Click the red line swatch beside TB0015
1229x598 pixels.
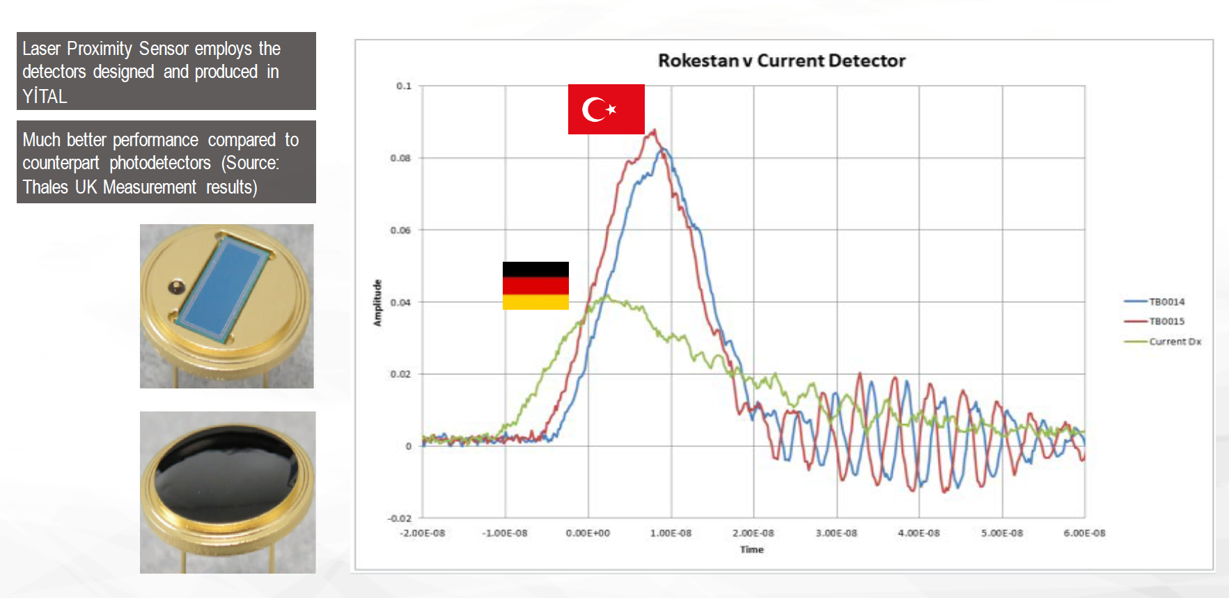pos(1135,322)
